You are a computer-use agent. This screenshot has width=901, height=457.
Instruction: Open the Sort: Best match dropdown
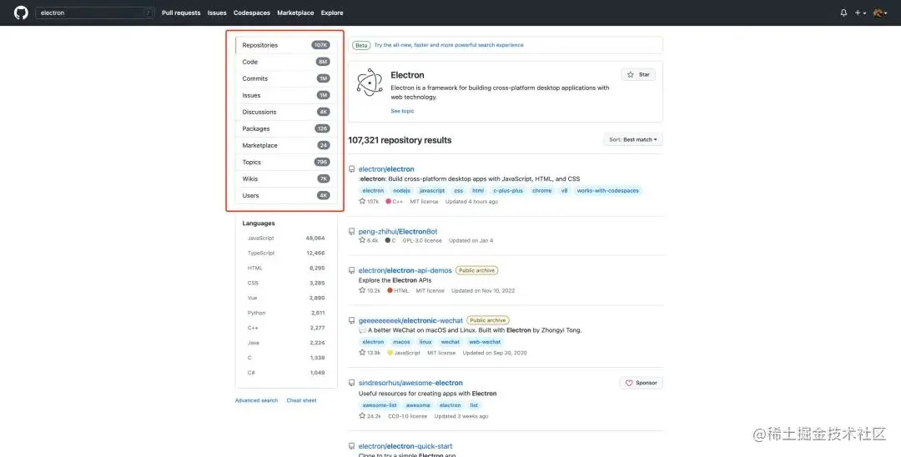coord(632,139)
